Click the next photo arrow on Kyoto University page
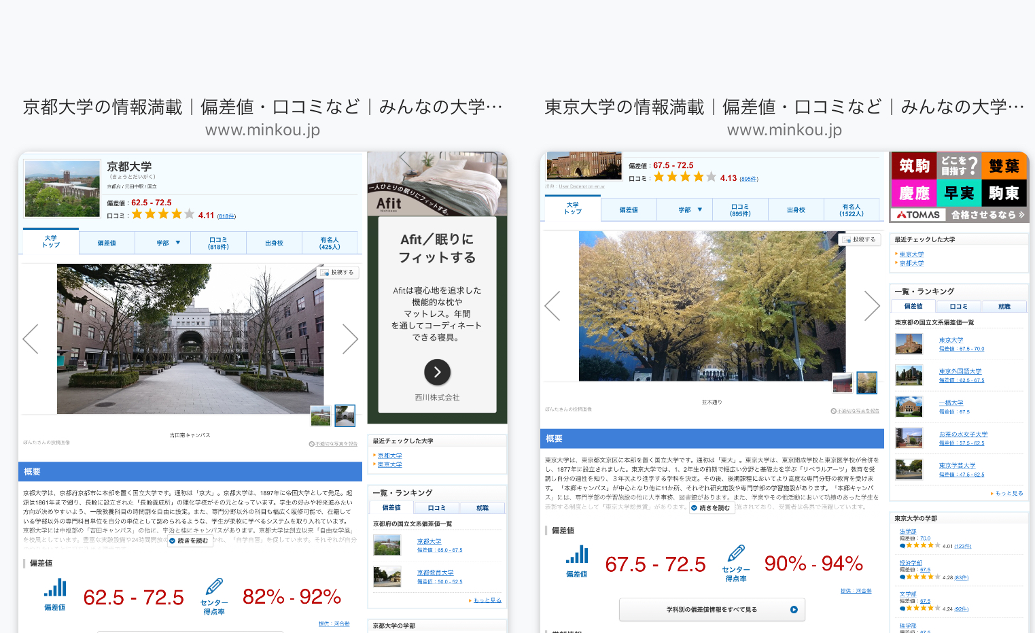1035x633 pixels. (350, 339)
